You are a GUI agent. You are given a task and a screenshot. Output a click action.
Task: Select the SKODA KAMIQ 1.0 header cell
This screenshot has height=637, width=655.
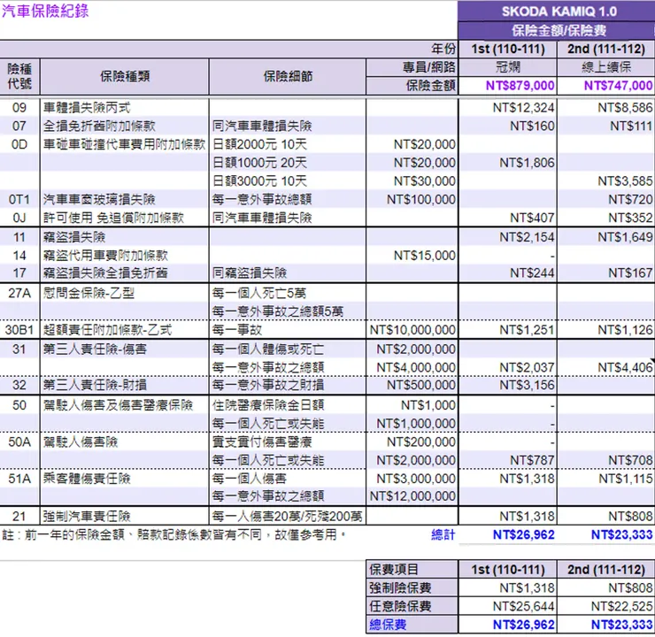tap(557, 12)
